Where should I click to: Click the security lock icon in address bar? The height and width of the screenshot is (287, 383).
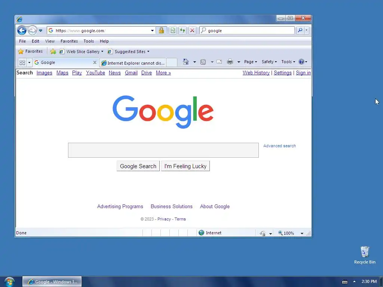tap(161, 30)
